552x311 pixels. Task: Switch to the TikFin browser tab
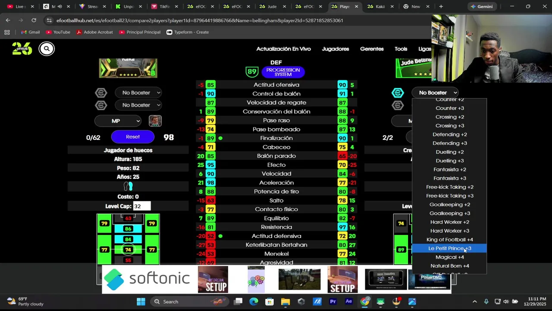pyautogui.click(x=164, y=6)
